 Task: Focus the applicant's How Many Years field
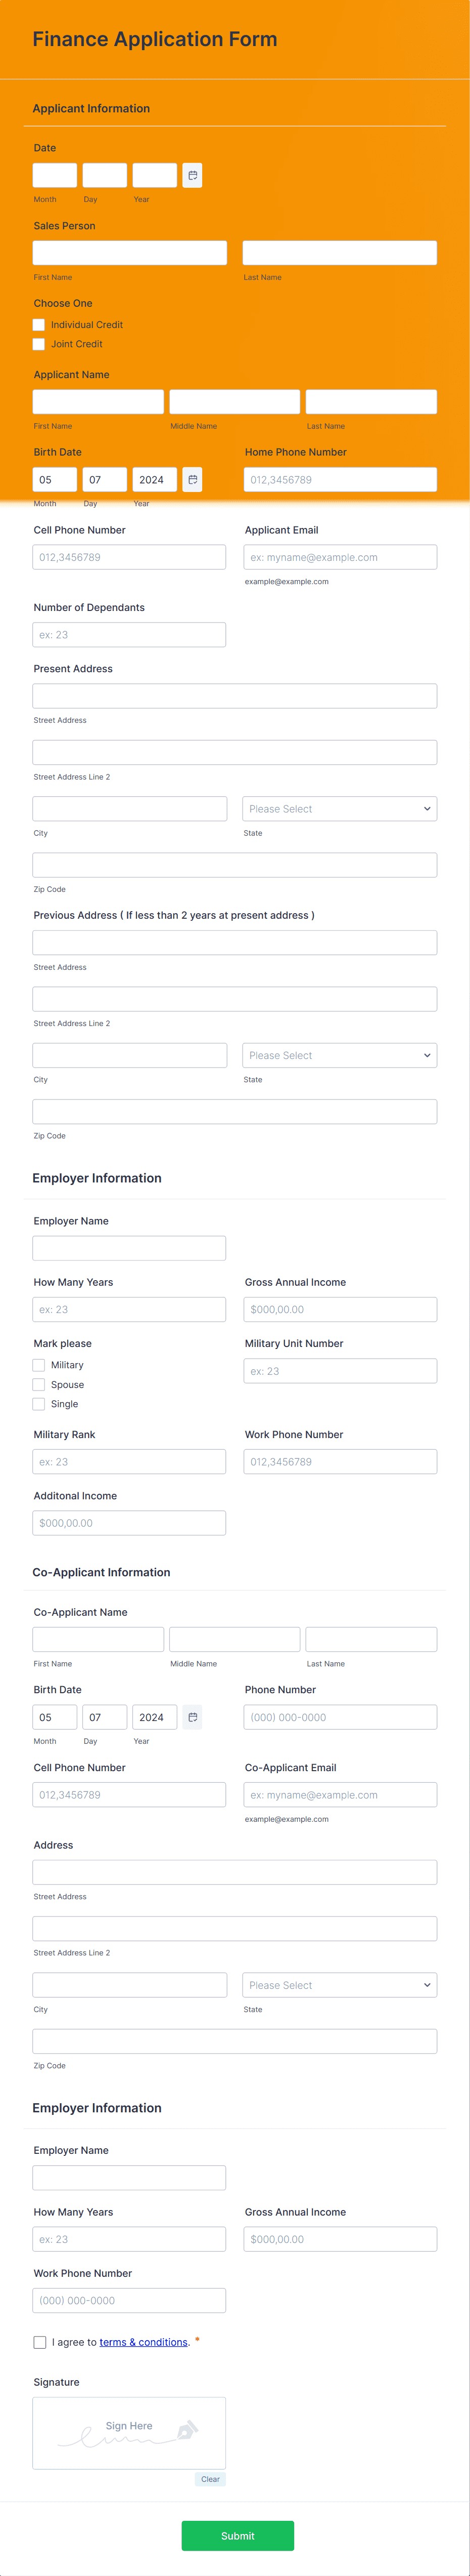(130, 1309)
